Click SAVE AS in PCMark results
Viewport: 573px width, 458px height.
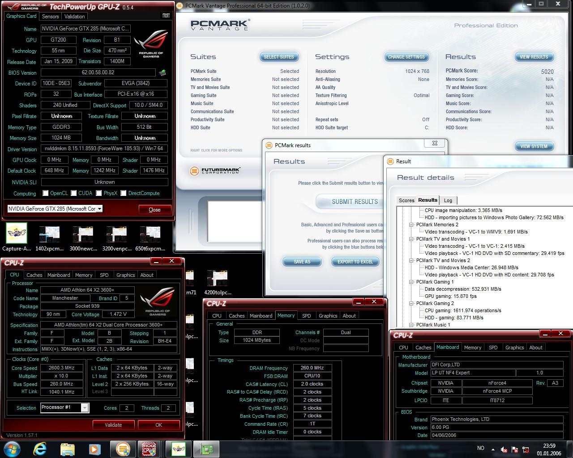click(302, 262)
